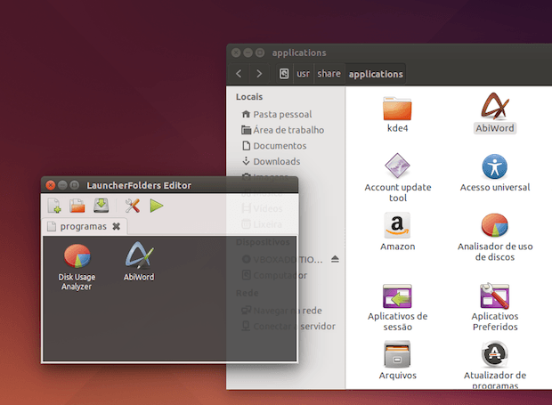Select Atualizador de programas icon
552x405 pixels.
[x=495, y=365]
